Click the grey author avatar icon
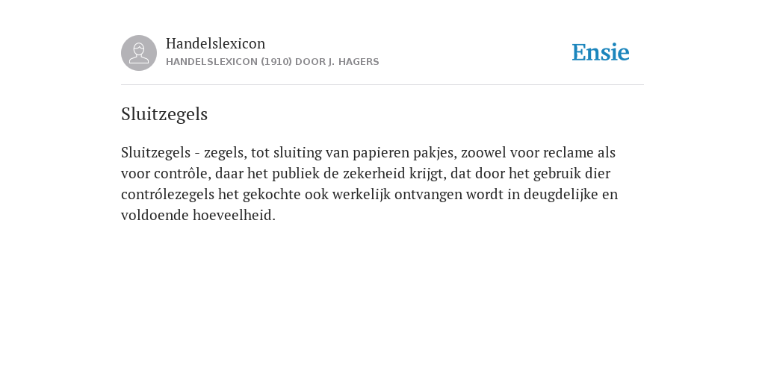 (139, 53)
